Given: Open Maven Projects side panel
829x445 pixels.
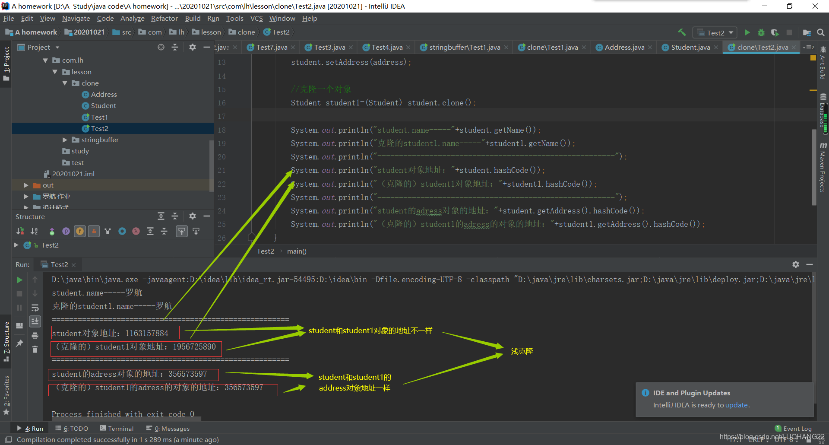Looking at the screenshot, I should click(x=823, y=168).
